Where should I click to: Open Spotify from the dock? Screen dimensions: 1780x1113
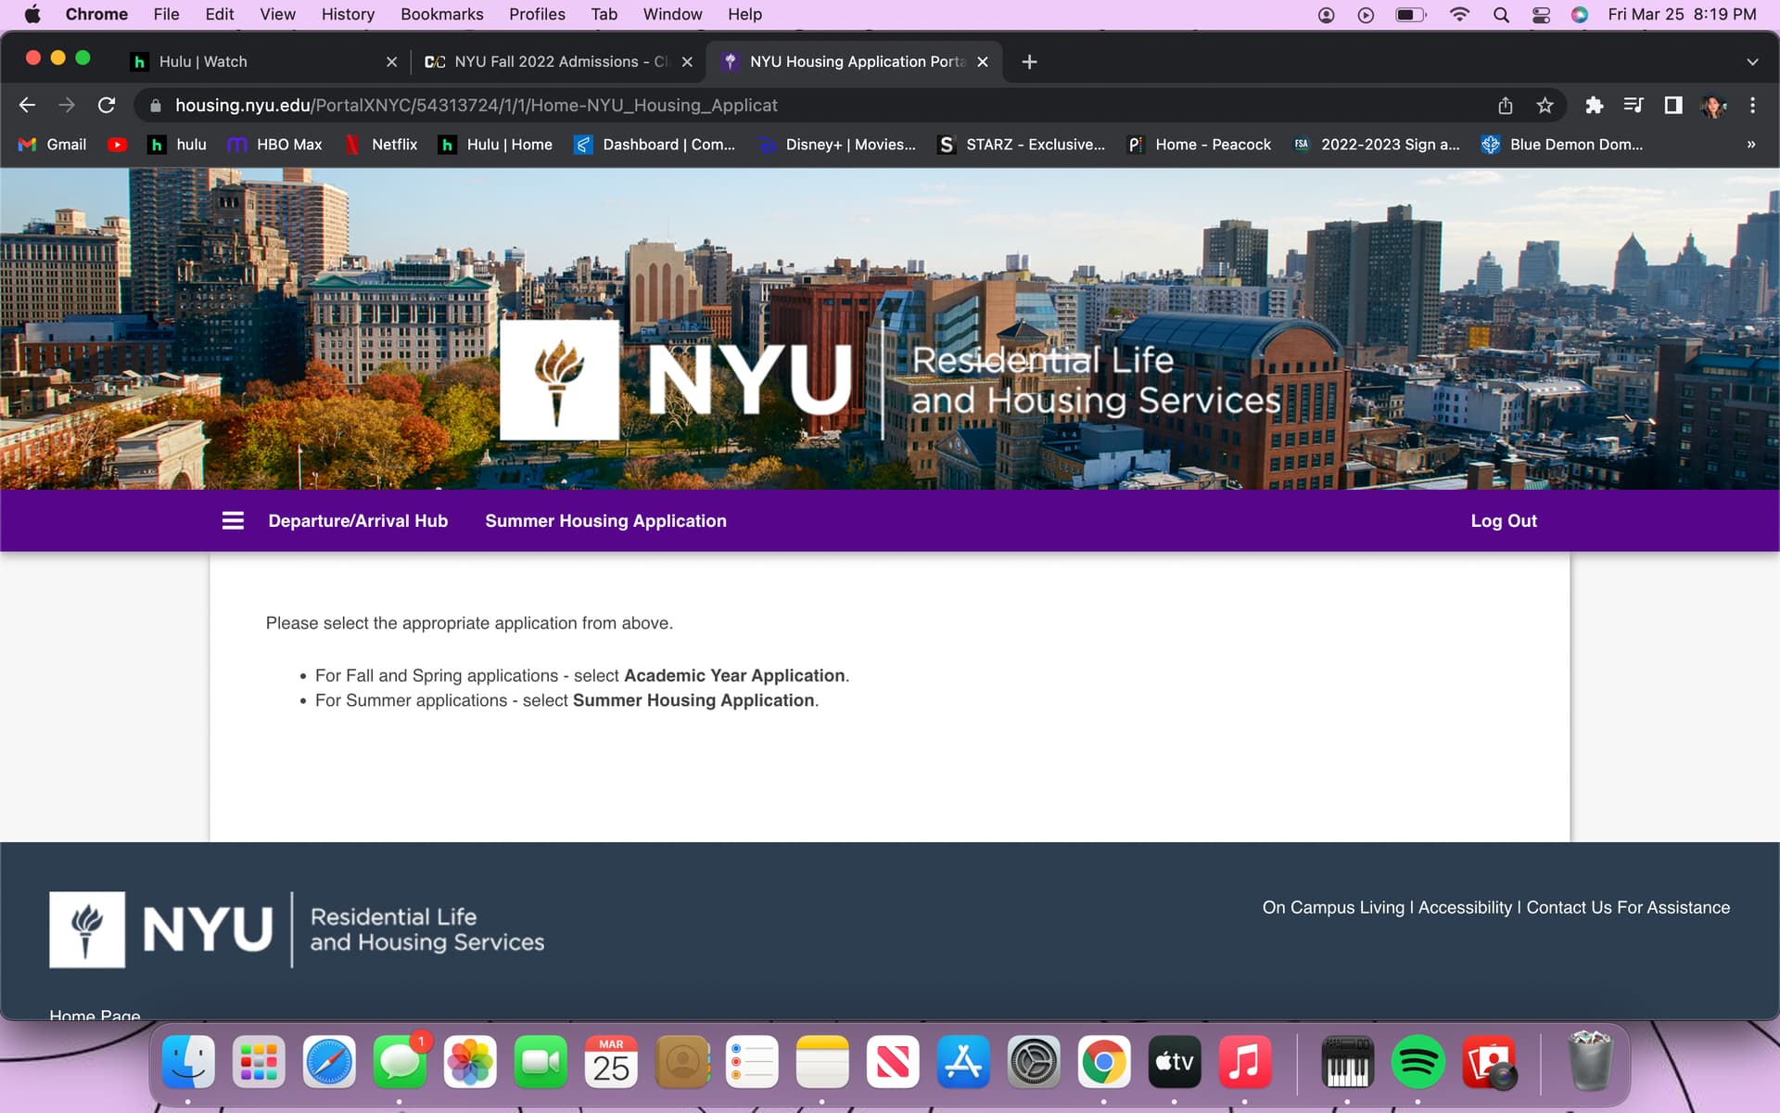pyautogui.click(x=1417, y=1062)
